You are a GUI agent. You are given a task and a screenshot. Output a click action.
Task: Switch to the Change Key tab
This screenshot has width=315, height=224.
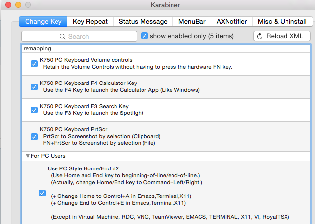tap(43, 21)
